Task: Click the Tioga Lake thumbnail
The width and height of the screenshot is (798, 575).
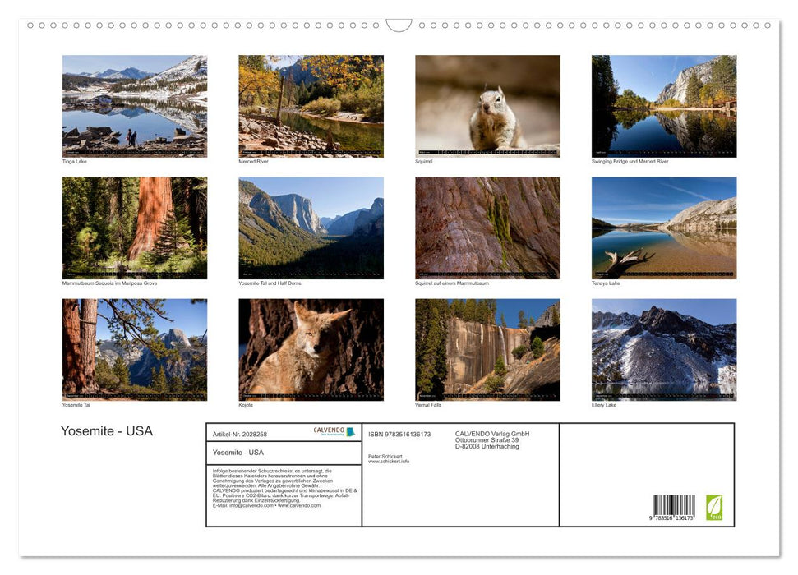Action: click(135, 106)
